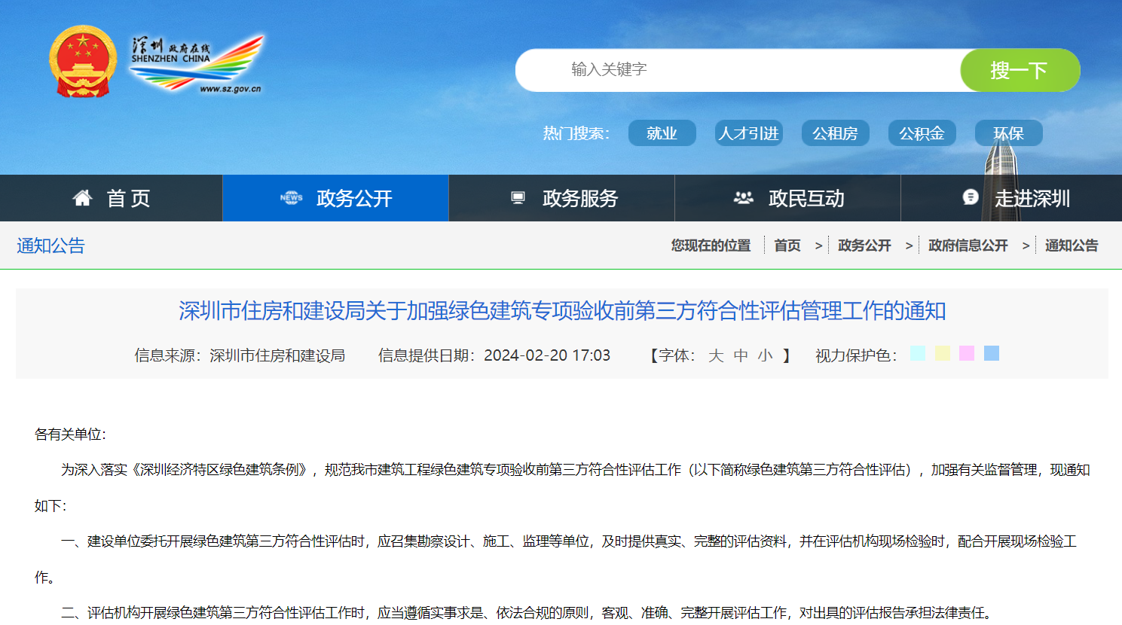Choose the pink eye-protection color
This screenshot has height=625, width=1122.
967,353
